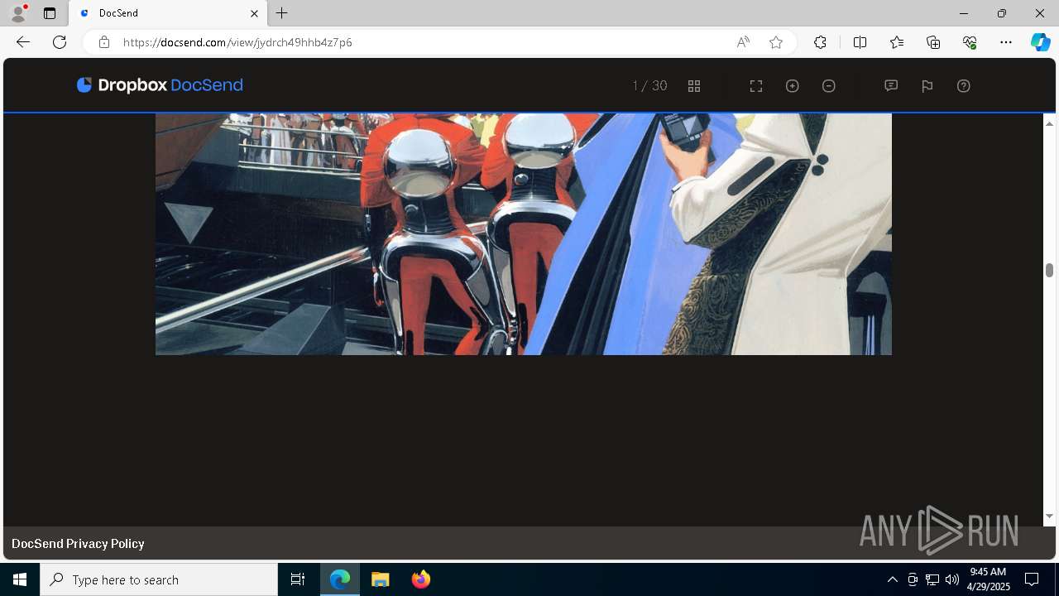Click the taskbar search box
Image resolution: width=1059 pixels, height=596 pixels.
pyautogui.click(x=159, y=579)
